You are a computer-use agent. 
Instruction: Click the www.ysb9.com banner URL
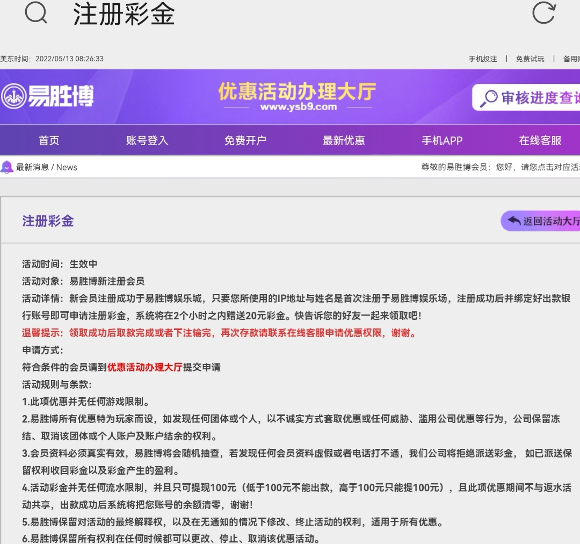298,107
